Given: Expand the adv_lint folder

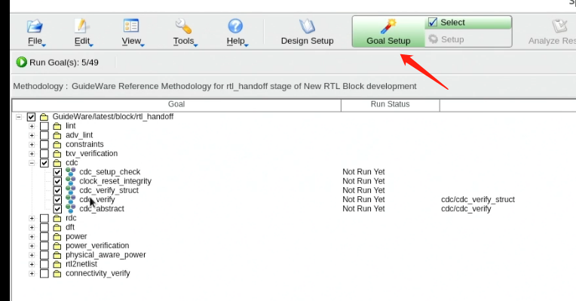Looking at the screenshot, I should pos(32,135).
